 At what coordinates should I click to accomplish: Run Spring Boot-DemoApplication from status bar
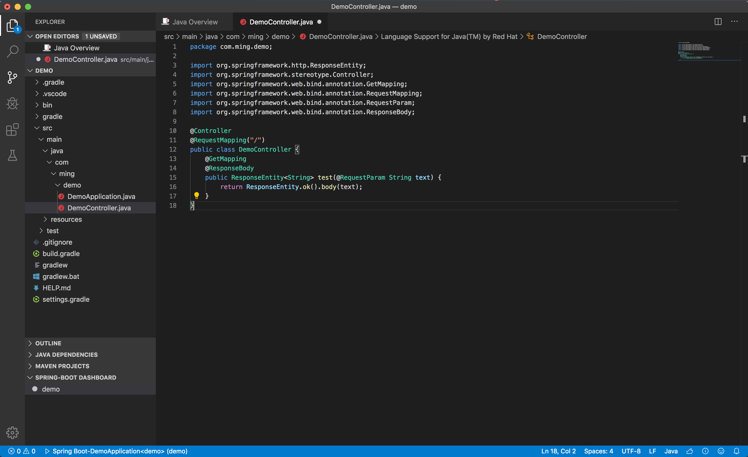coord(116,451)
